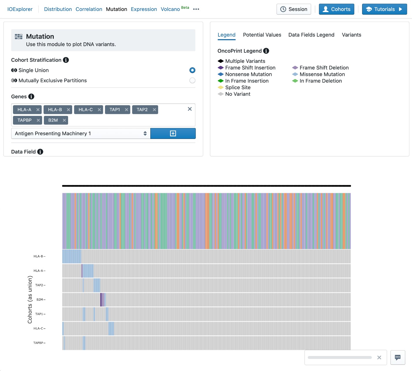412x371 pixels.
Task: Click the OncoPrint Legend info icon
Action: (266, 51)
